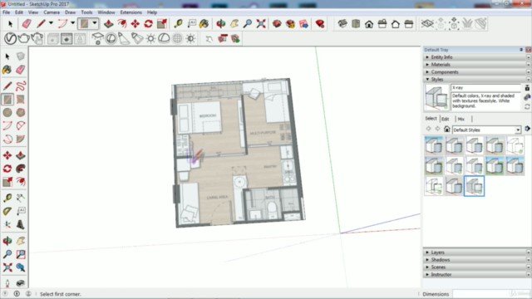Viewport: 532px width, 299px height.
Task: Open Extension Warehouse ruby icon
Action: (320, 24)
